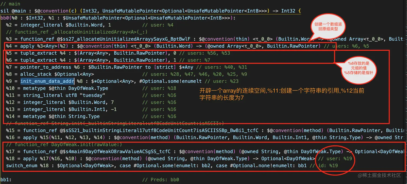
Task: Click the "%7 = pointer_to_address %6" line
Action: [x=127, y=67]
